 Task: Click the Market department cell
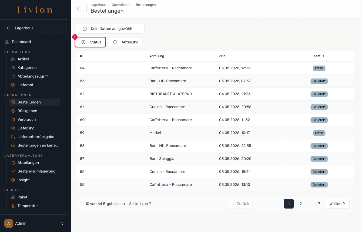coord(155,133)
